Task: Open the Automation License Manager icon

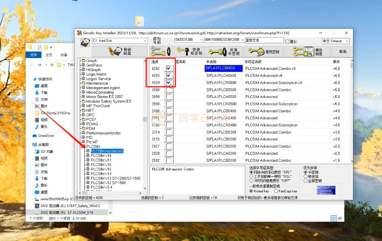Action: (326, 191)
